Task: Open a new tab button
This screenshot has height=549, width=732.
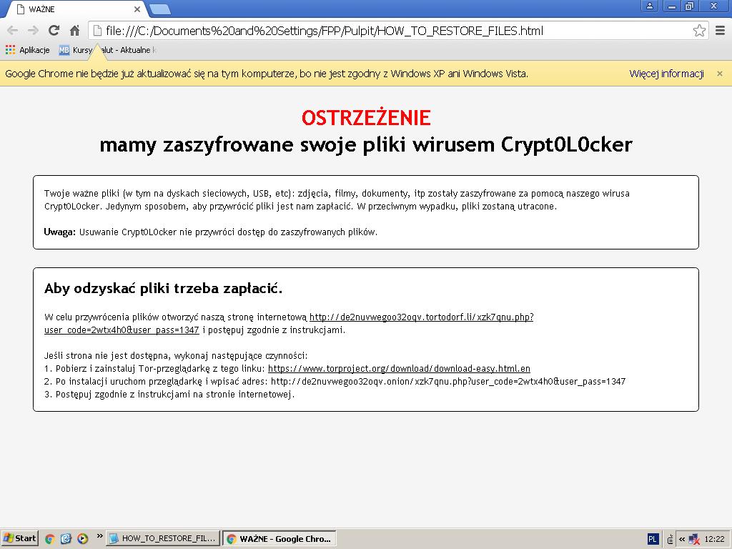Action: point(159,10)
